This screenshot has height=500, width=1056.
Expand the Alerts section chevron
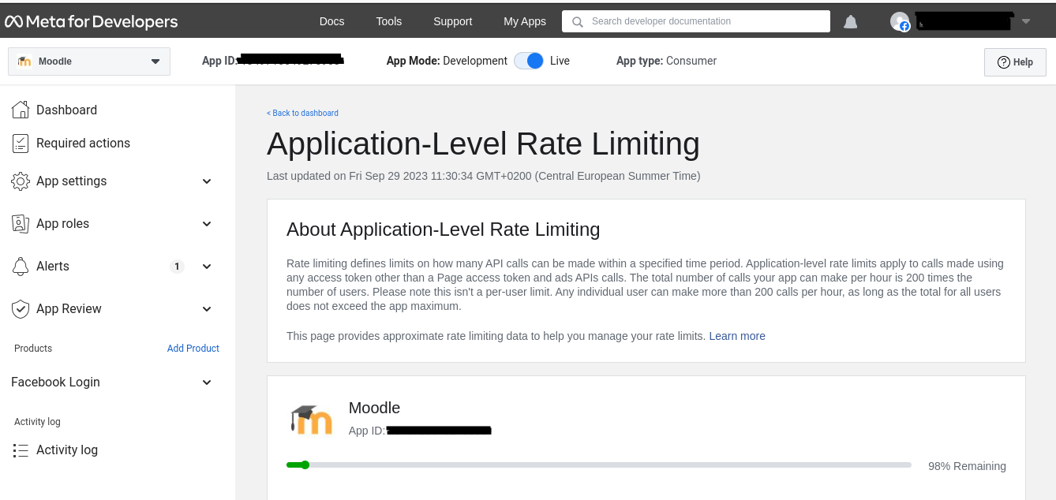[207, 267]
